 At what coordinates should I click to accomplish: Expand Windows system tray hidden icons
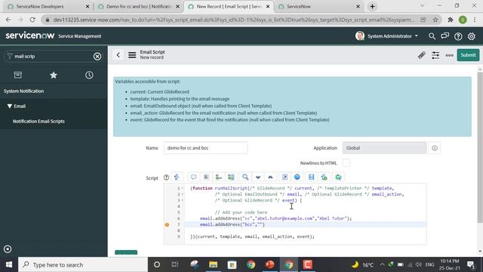pos(383,264)
